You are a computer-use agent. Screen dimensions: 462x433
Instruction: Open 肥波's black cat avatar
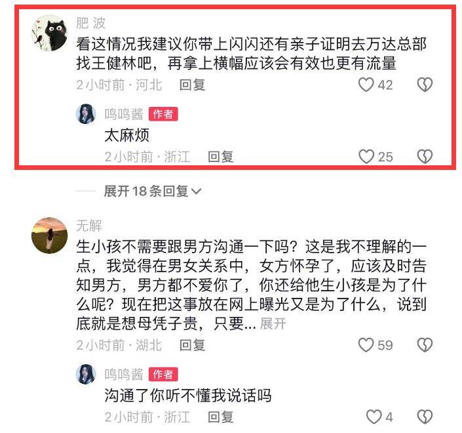click(50, 33)
